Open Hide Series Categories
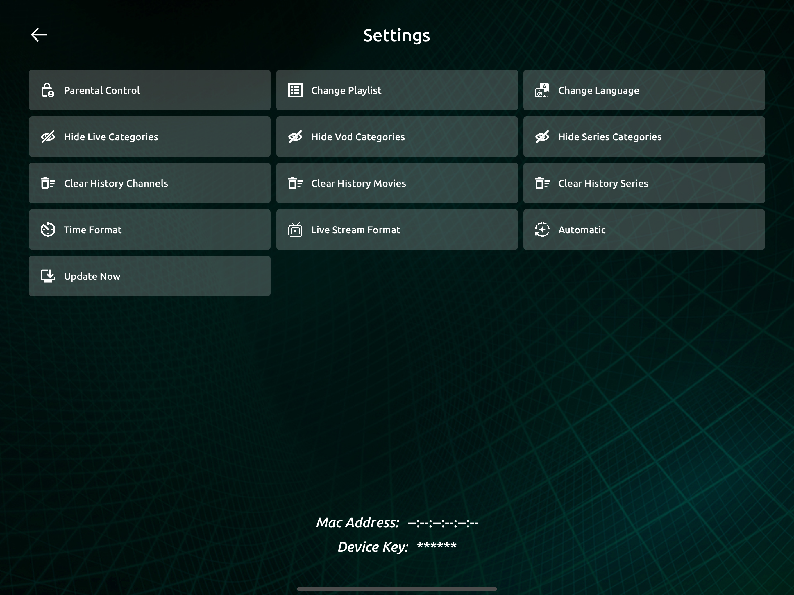Image resolution: width=794 pixels, height=595 pixels. tap(644, 136)
